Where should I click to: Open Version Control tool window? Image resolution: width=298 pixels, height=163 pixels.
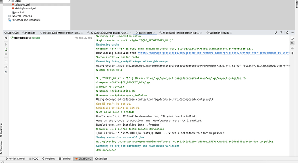tap(15, 159)
